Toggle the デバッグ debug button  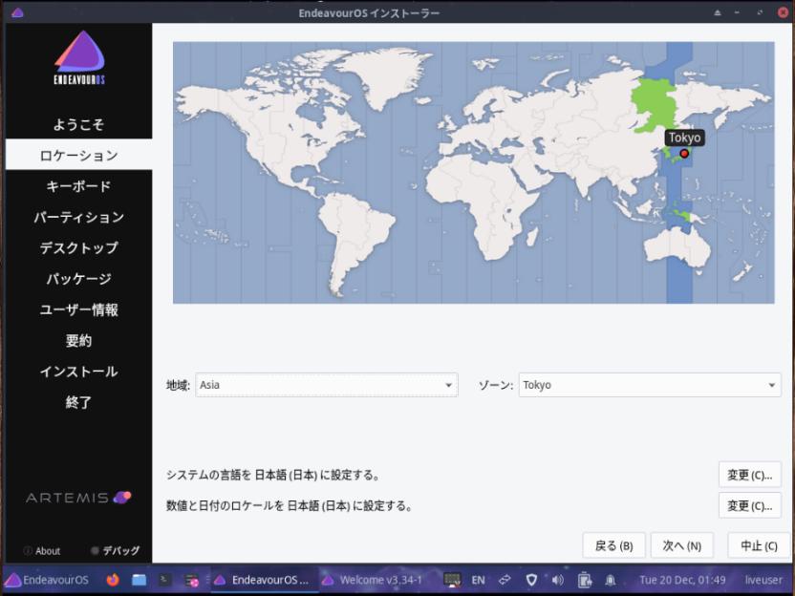coord(115,550)
